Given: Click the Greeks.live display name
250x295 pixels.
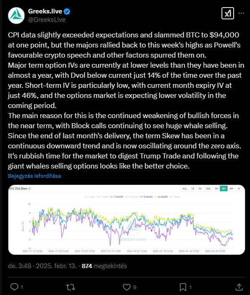Looking at the screenshot, I should (x=45, y=11).
